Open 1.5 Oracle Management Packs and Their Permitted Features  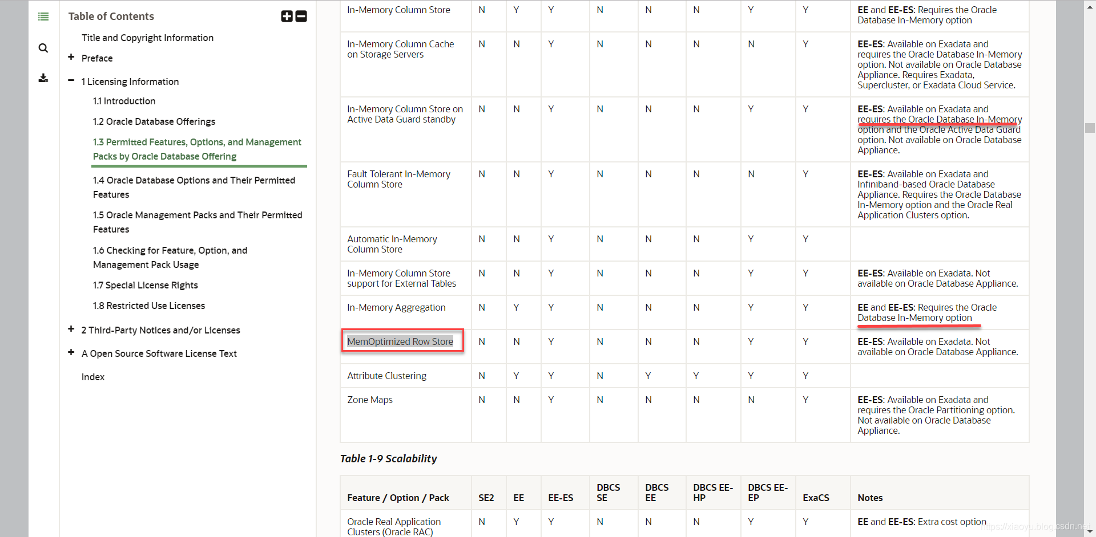(x=198, y=222)
